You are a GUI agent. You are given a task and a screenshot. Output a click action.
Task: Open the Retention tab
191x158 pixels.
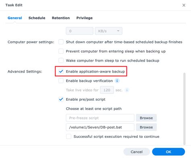(x=61, y=18)
